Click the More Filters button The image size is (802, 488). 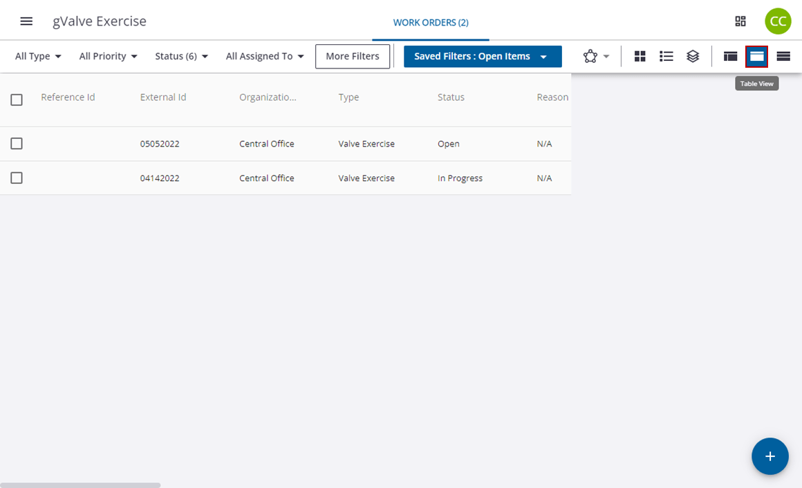(x=353, y=56)
